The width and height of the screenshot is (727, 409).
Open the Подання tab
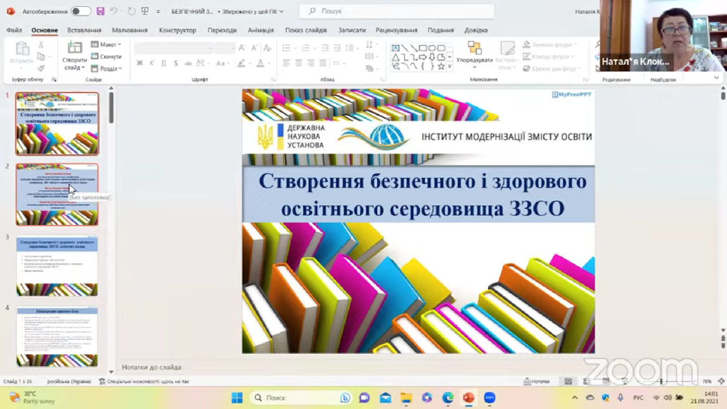coord(440,30)
